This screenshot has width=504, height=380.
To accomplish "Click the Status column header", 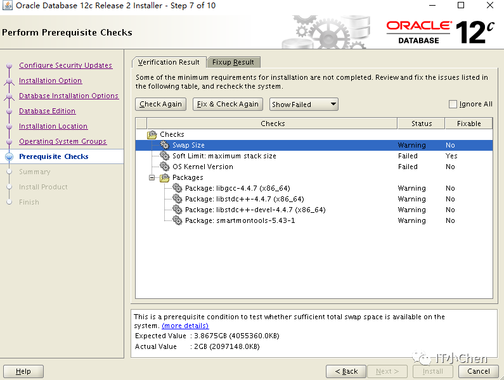I will 422,123.
